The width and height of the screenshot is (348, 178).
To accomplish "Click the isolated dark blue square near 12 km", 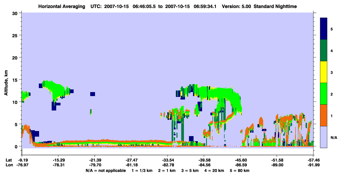I will tap(93, 94).
